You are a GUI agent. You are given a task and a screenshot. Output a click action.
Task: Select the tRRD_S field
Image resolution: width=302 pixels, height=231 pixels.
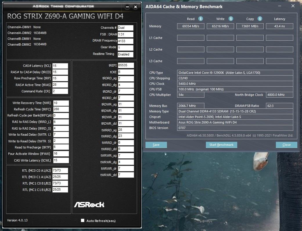click(61, 128)
